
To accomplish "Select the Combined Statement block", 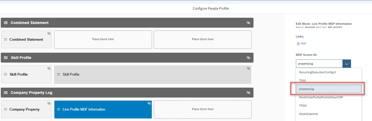I will click(x=26, y=39).
